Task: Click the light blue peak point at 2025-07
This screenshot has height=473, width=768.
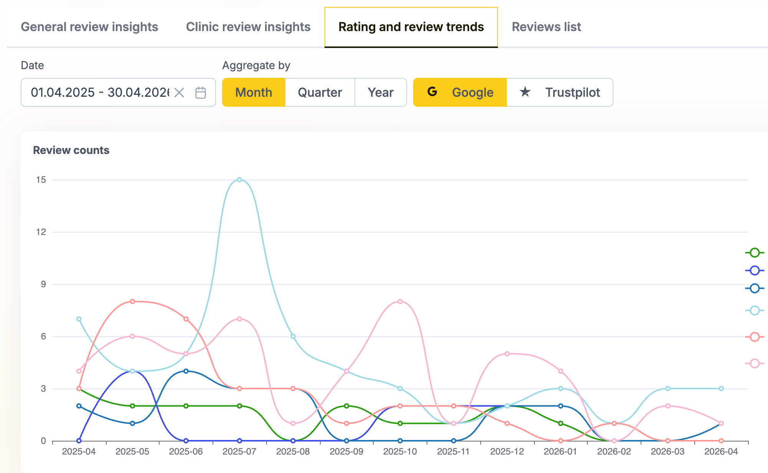Action: pos(239,180)
